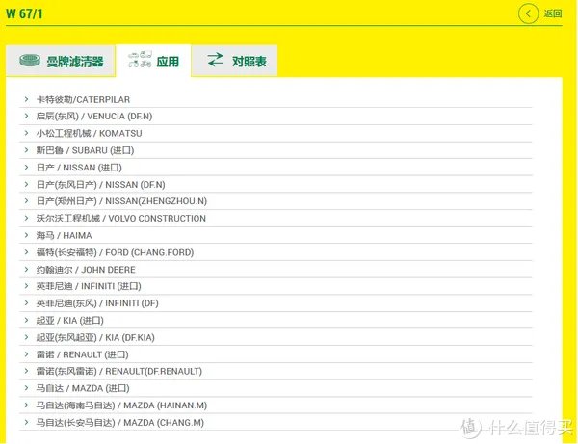Select the 应用 tab label
Screen dimensions: 578x444
click(x=168, y=62)
